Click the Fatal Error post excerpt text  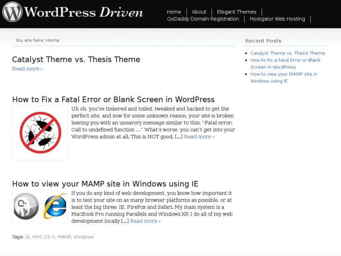coord(153,123)
